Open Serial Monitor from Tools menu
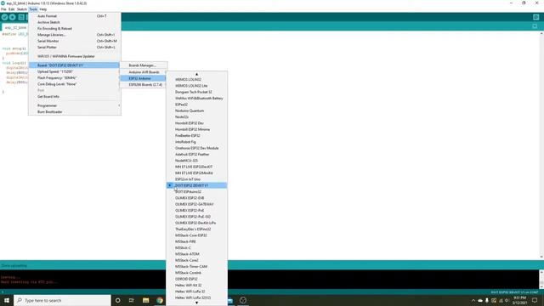 coord(75,41)
